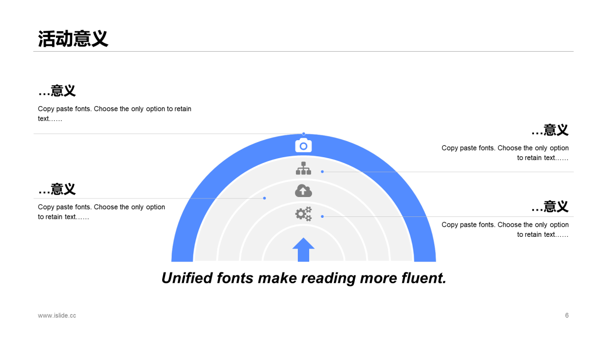Viewport: 607px width, 341px height.
Task: Click the slide number 6
Action: click(567, 315)
